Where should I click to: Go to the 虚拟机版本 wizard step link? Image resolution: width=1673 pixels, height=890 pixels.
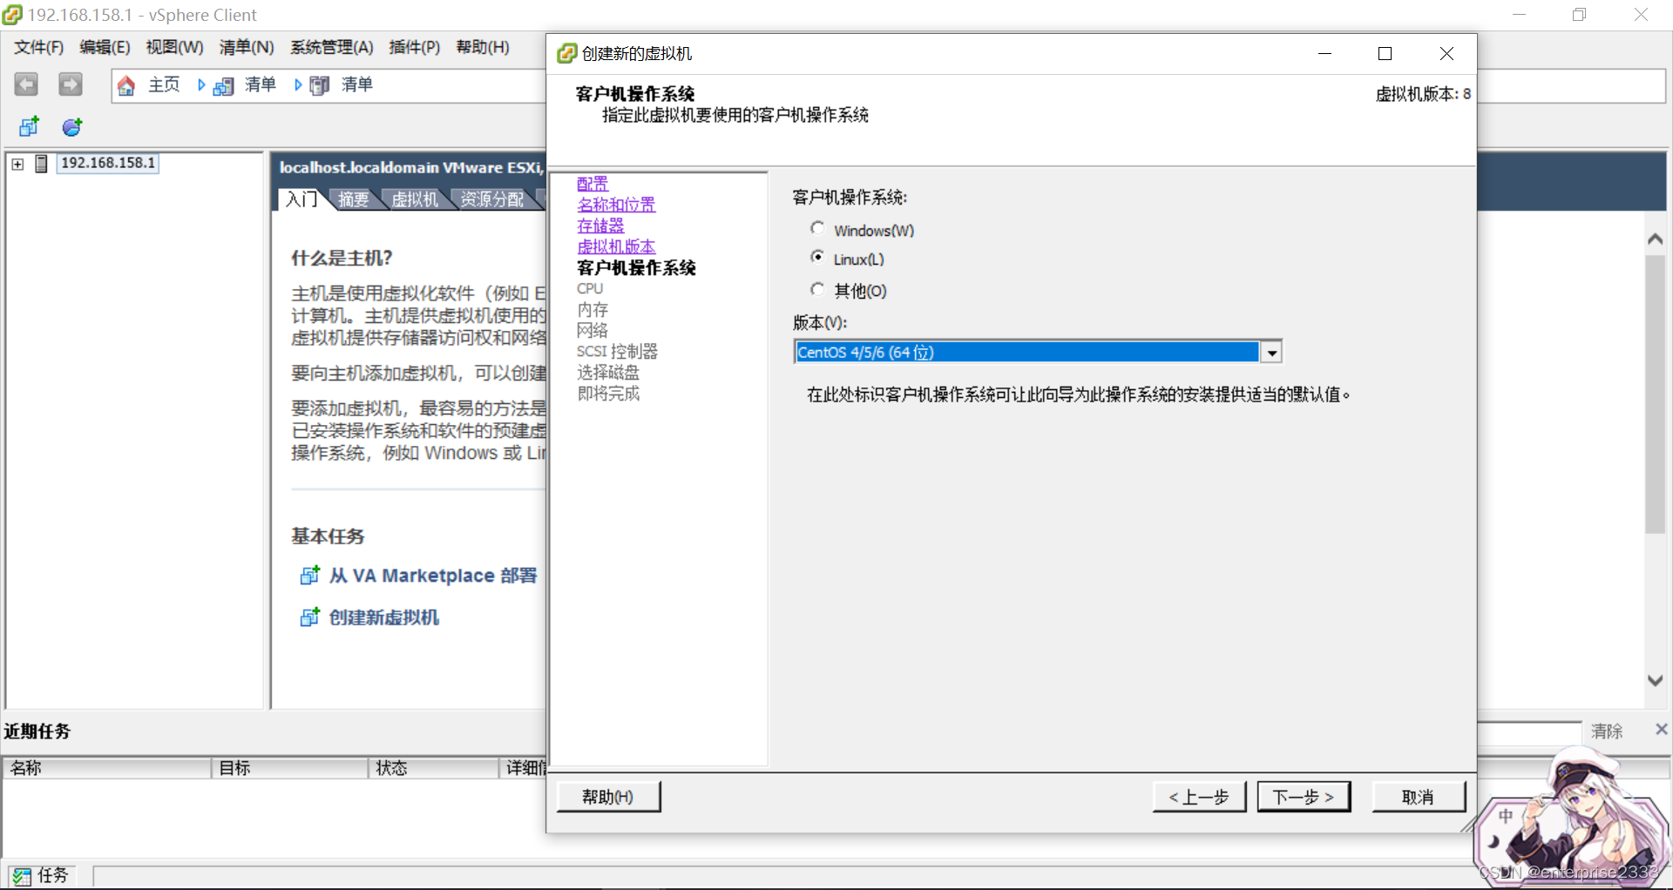(616, 246)
